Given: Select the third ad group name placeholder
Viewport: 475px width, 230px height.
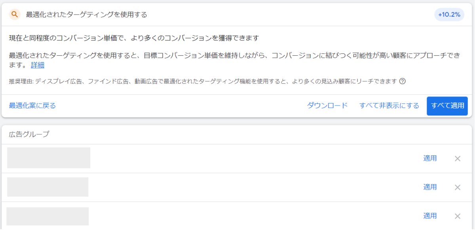Looking at the screenshot, I should click(x=47, y=216).
